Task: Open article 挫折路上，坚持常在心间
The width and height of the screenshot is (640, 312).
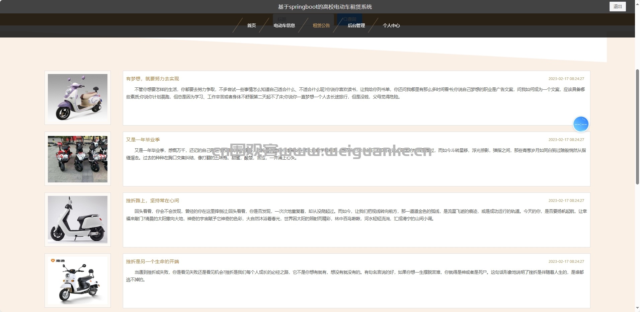Action: 153,201
